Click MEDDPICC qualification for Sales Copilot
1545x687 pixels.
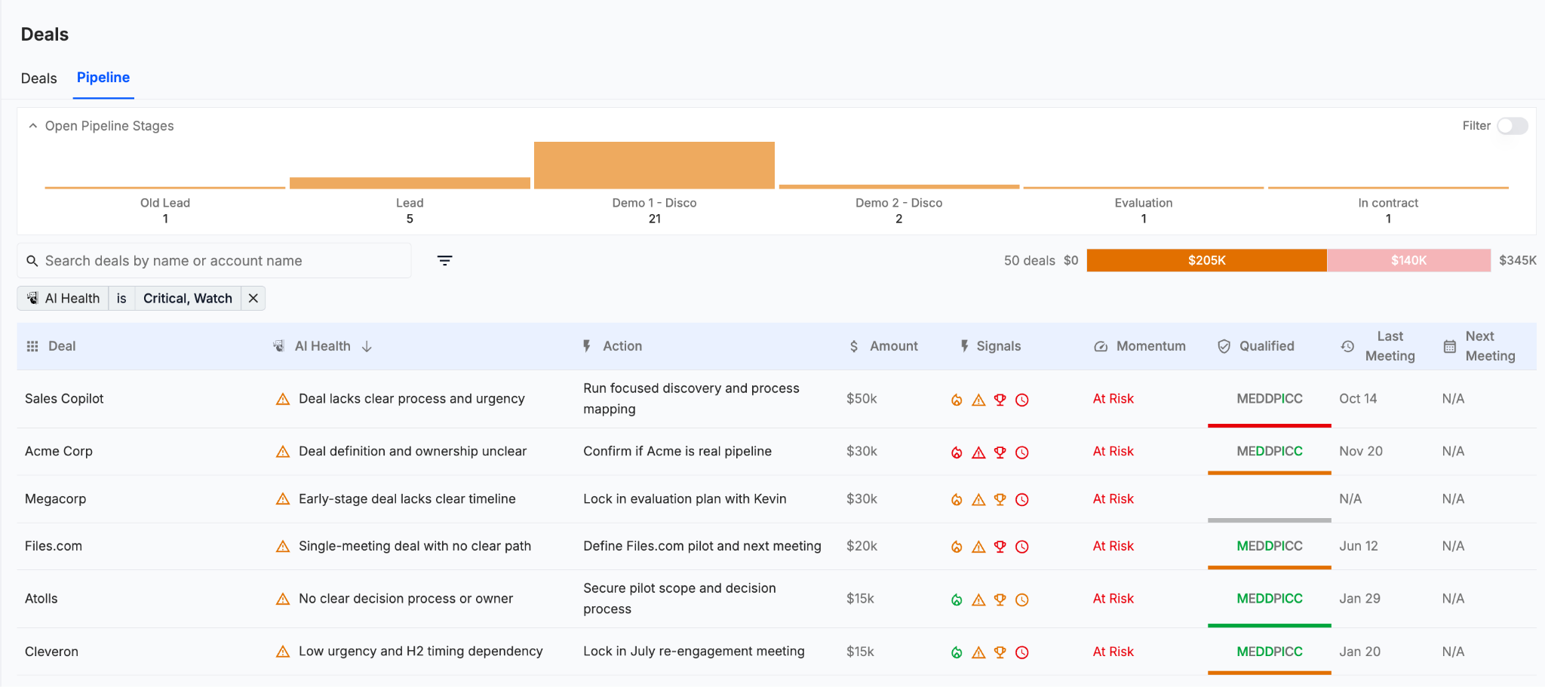pyautogui.click(x=1270, y=399)
